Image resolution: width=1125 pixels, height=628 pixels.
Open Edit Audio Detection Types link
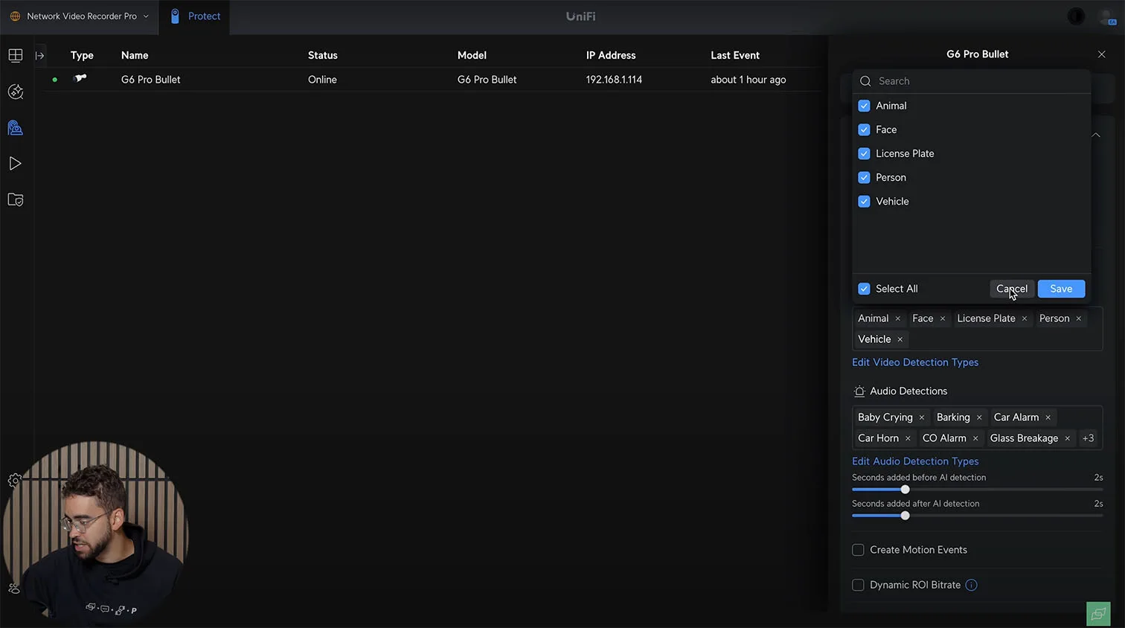915,461
